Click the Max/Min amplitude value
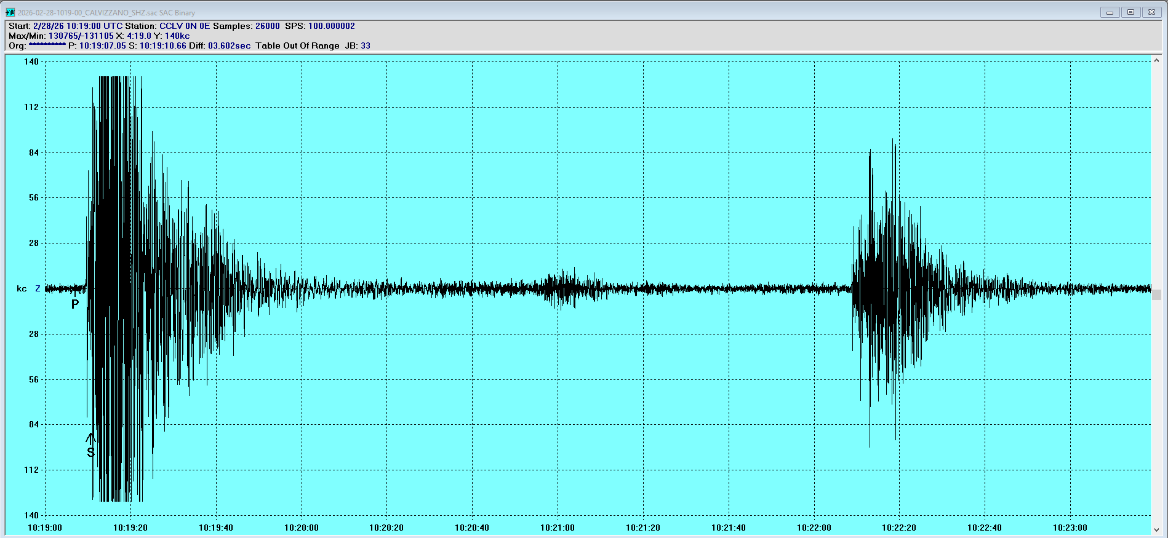Screen dimensions: 1168x538 (x=81, y=36)
